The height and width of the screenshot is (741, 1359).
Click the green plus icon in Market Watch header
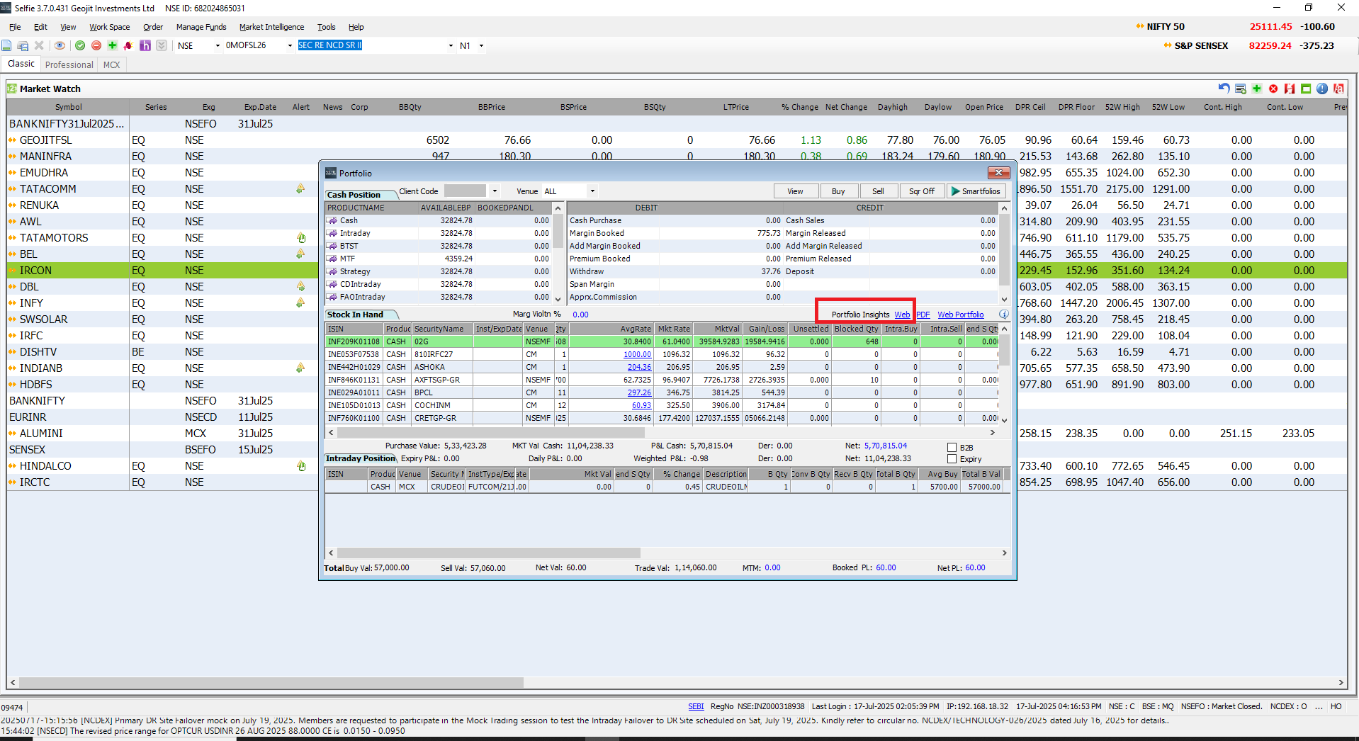(1257, 89)
